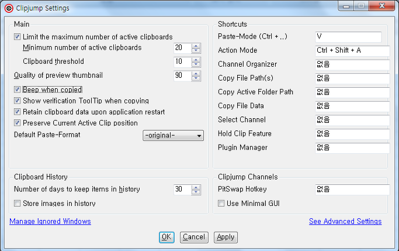Screen dimensions: 399x251
Task: Open Manage Ignored Windows link
Action: coord(50,221)
